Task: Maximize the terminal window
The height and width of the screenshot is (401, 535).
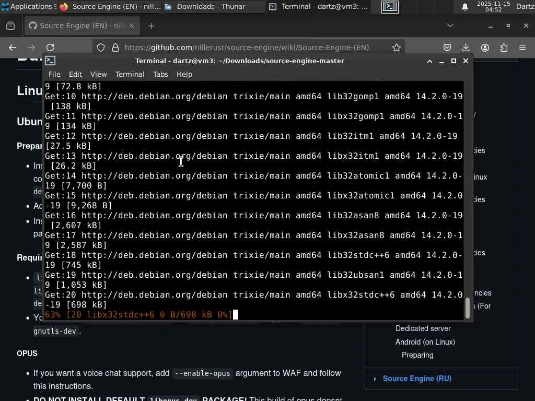Action: (453, 61)
